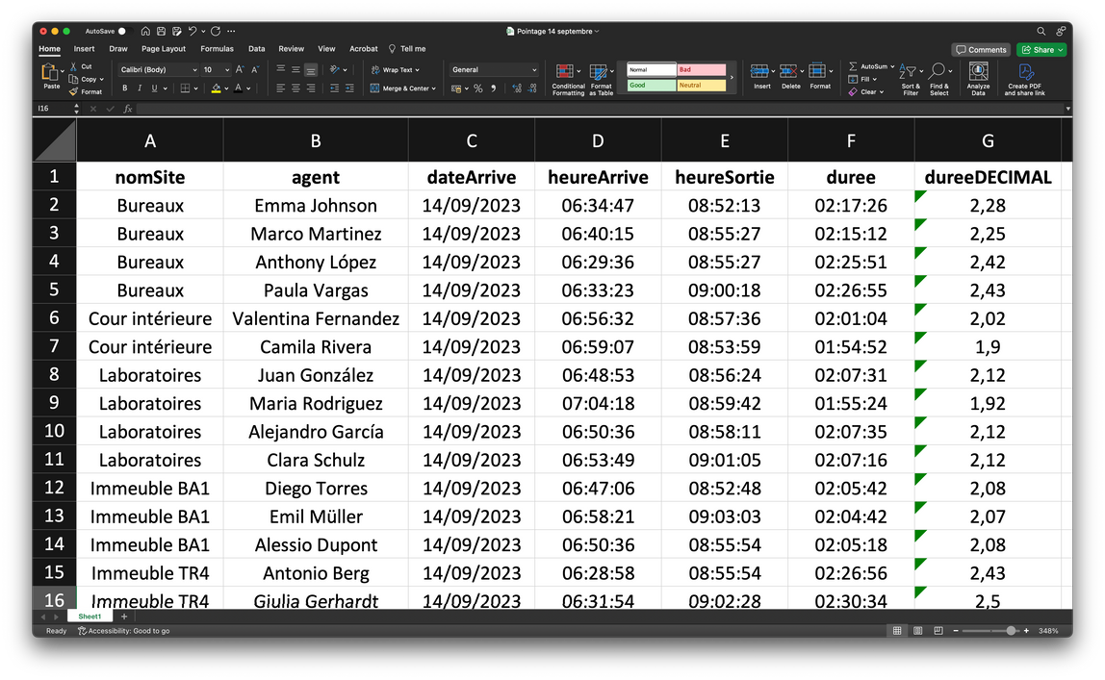
Task: Click the green Share button
Action: click(1041, 50)
